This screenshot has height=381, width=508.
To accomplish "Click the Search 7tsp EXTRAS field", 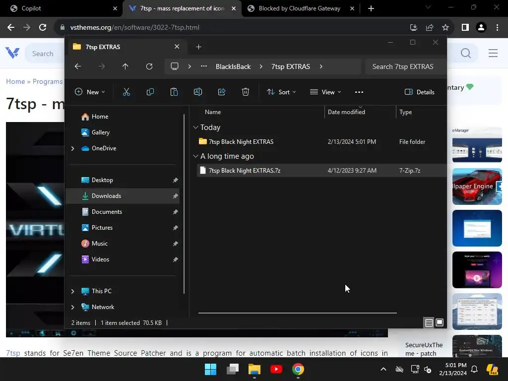I will [406, 66].
